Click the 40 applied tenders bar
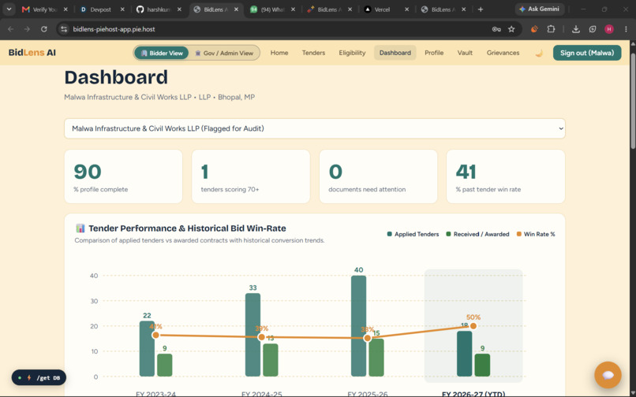This screenshot has width=636, height=397. (x=358, y=326)
